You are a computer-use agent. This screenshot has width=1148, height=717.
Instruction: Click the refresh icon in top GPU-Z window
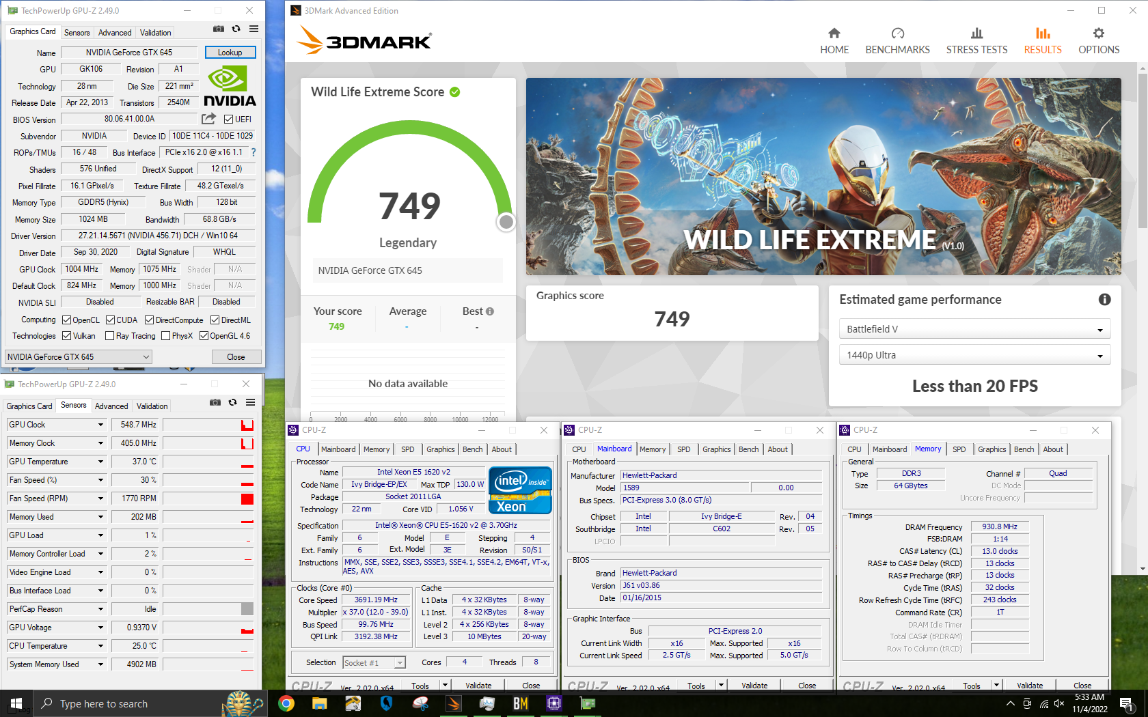click(236, 29)
